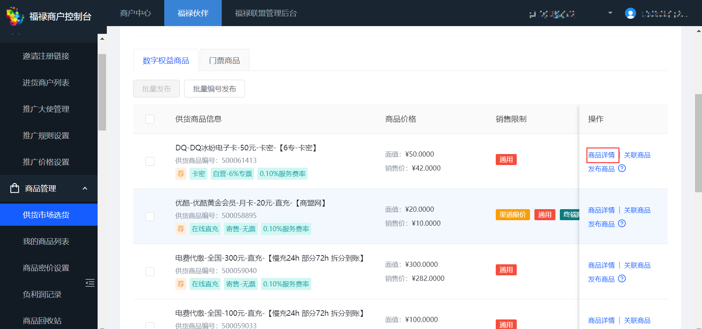Viewport: 702px width, 329px height.
Task: Click help icon beside 发布商品 for 500058895
Action: [622, 223]
